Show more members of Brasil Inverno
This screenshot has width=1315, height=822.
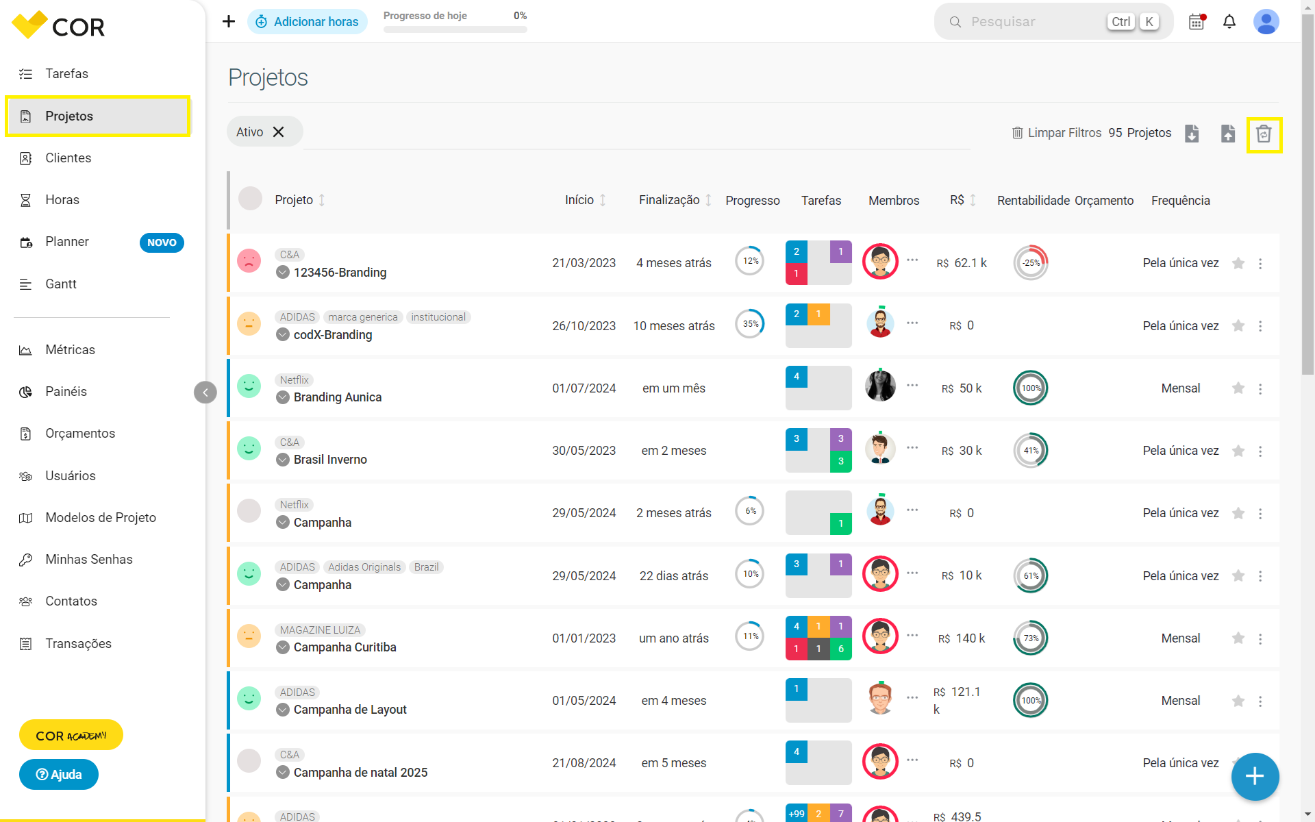coord(912,448)
